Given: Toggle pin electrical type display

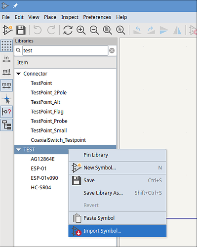Looking at the screenshot, I should pos(6,112).
